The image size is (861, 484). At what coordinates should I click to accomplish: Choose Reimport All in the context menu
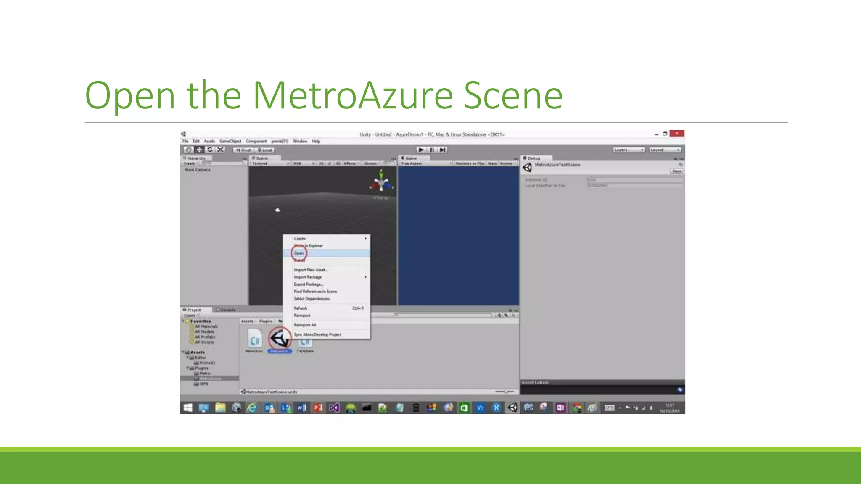pos(326,325)
